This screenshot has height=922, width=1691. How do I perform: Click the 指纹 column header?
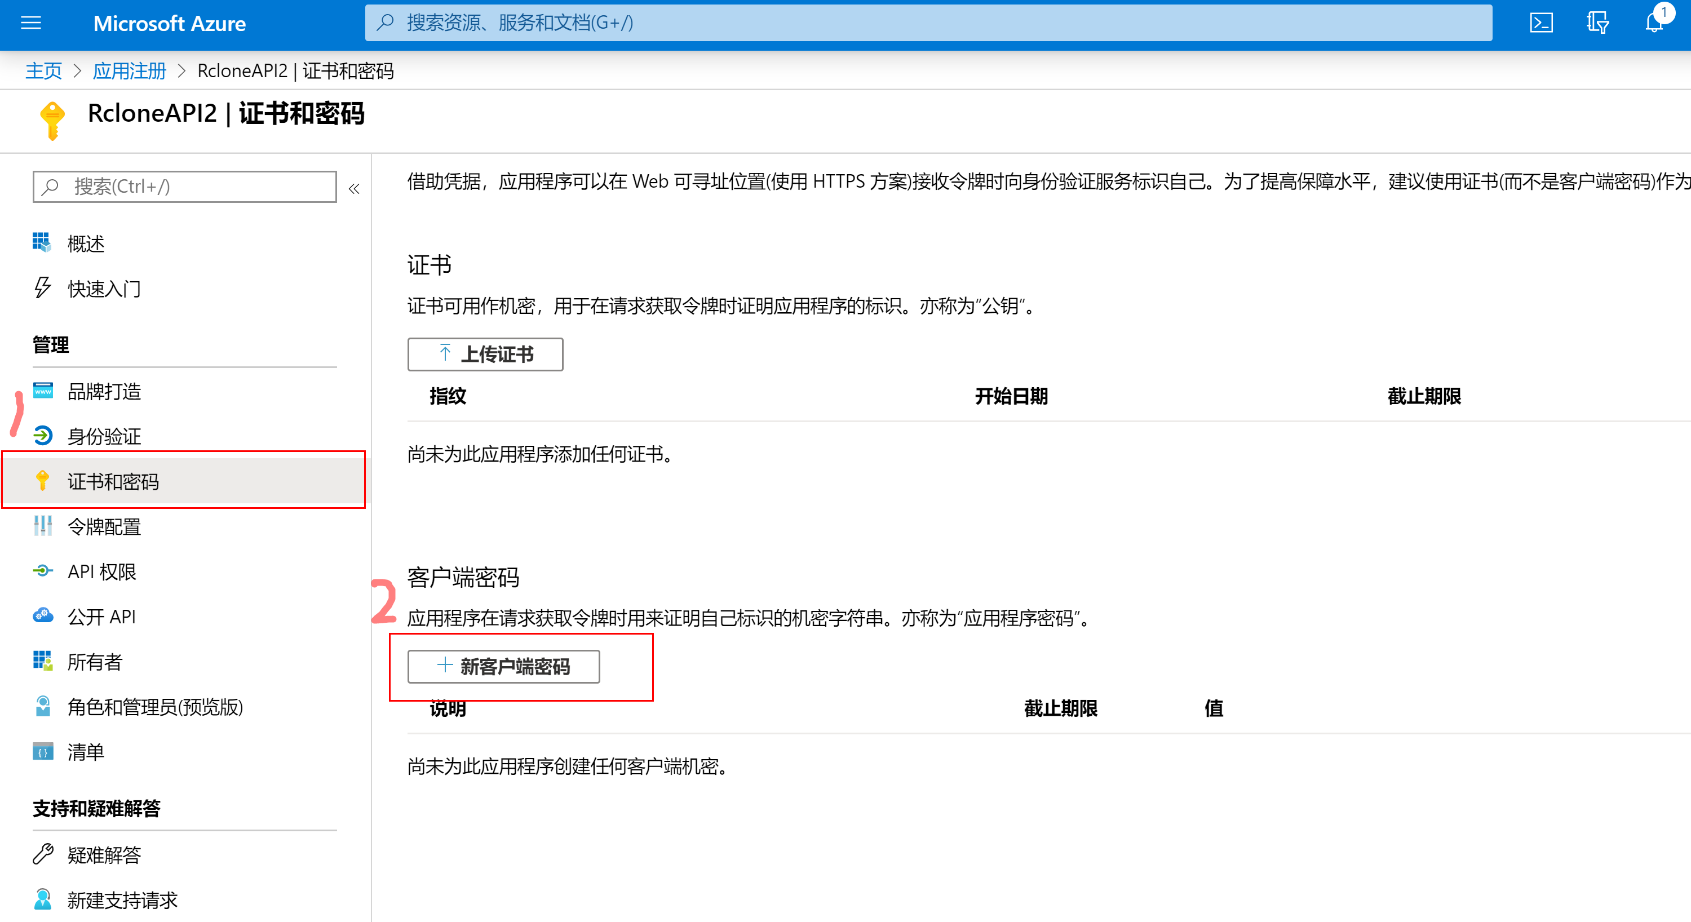click(x=448, y=396)
